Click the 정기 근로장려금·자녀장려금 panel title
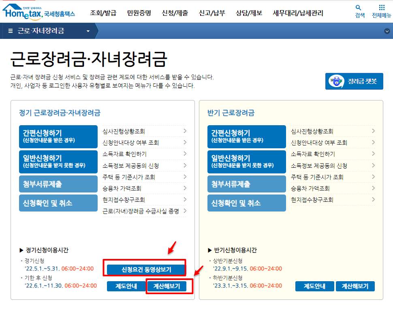The width and height of the screenshot is (393, 312). [x=60, y=113]
